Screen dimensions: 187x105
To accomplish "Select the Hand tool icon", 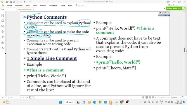I will (25, 2).
